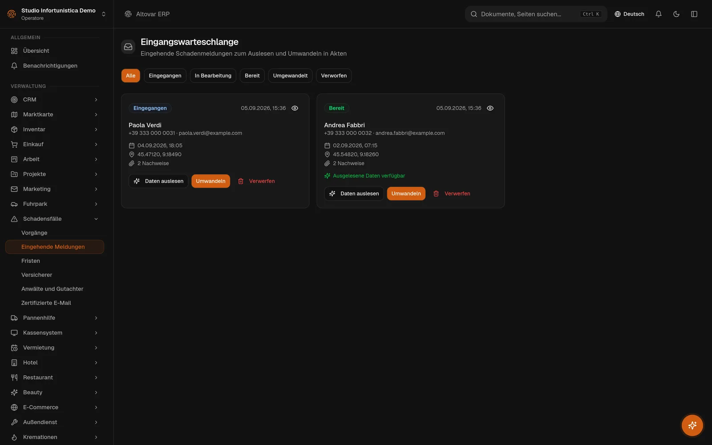Expand the Einkauf chevron
Image resolution: width=712 pixels, height=445 pixels.
click(96, 144)
